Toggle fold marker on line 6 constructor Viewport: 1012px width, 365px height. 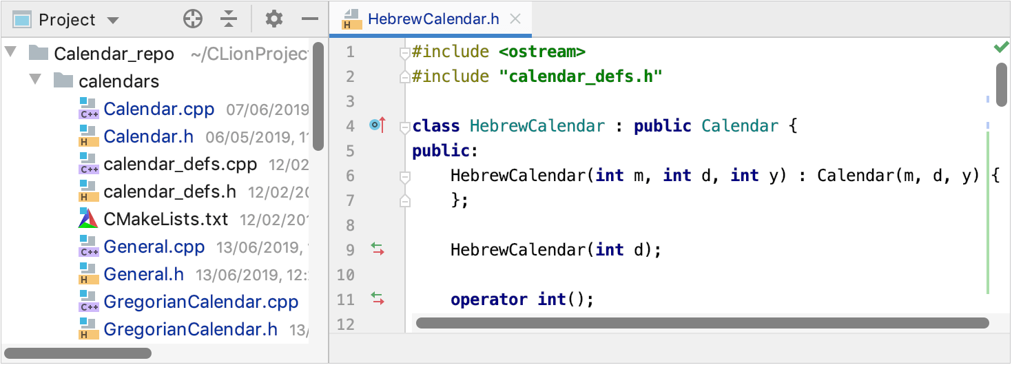(x=405, y=176)
